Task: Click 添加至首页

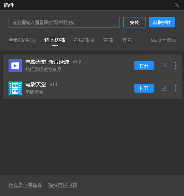Action: (x=163, y=40)
